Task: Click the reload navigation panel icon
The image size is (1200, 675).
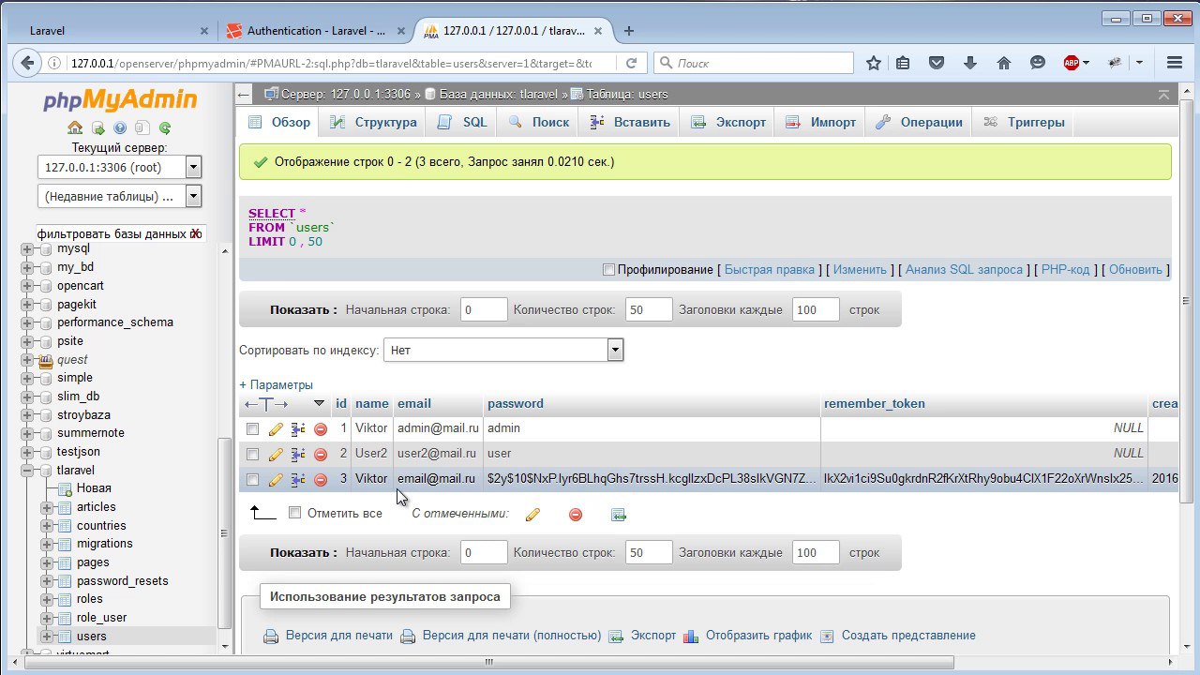Action: click(165, 128)
